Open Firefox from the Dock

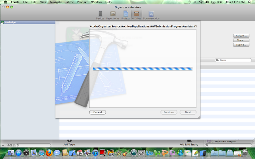(x=49, y=153)
